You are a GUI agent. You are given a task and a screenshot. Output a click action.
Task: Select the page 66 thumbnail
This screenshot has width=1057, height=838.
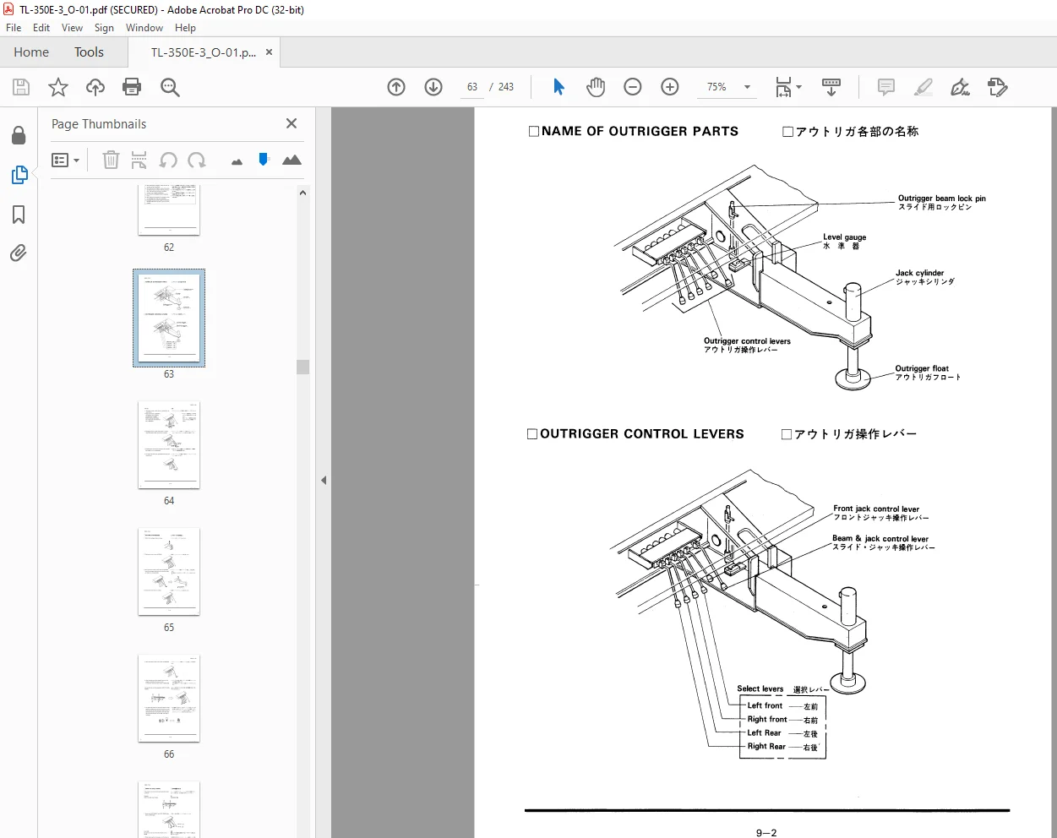(x=169, y=698)
